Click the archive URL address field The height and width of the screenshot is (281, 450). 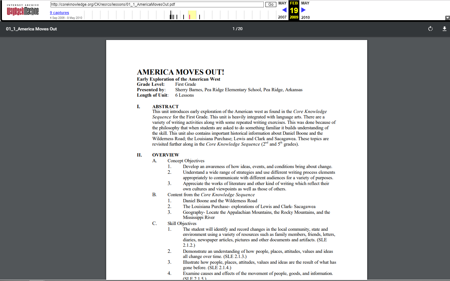(157, 4)
